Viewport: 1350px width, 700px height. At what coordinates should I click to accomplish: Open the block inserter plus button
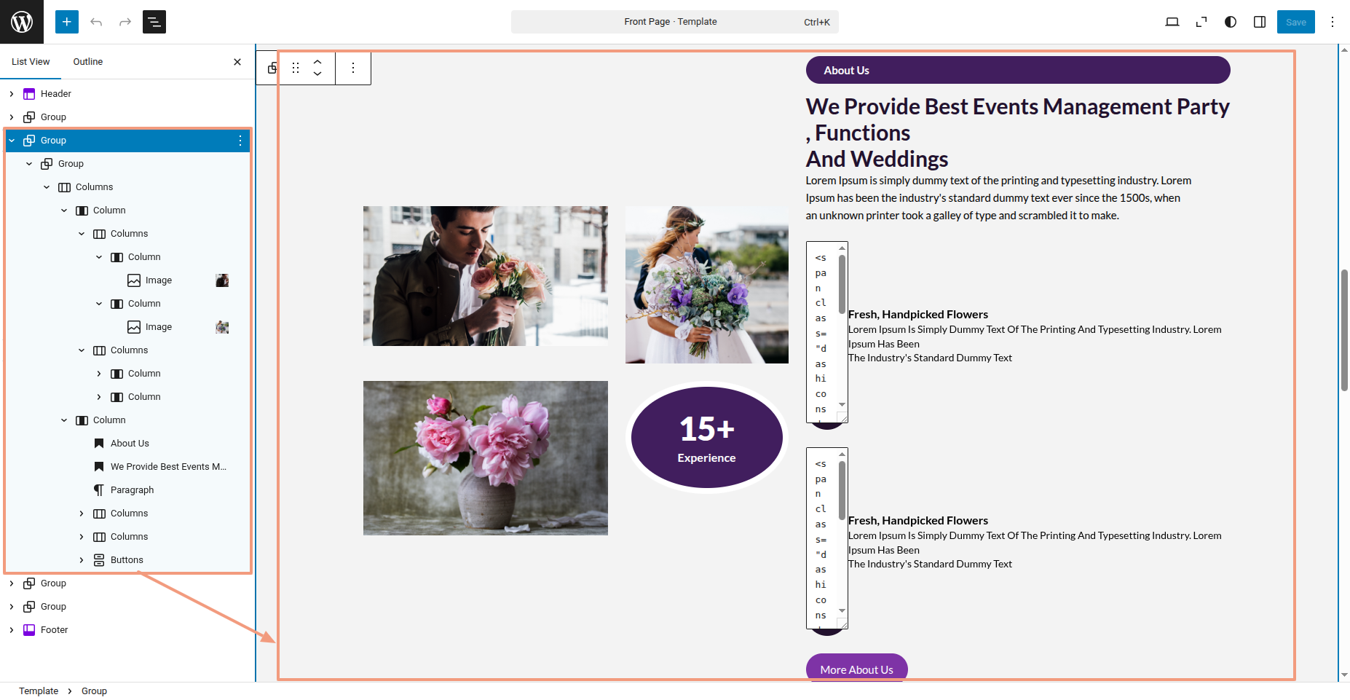[x=66, y=22]
